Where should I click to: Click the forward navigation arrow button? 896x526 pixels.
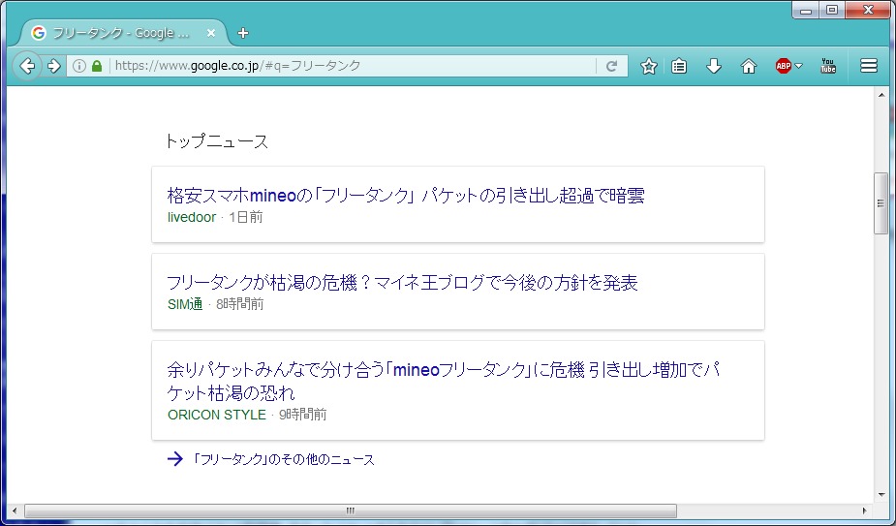click(53, 66)
